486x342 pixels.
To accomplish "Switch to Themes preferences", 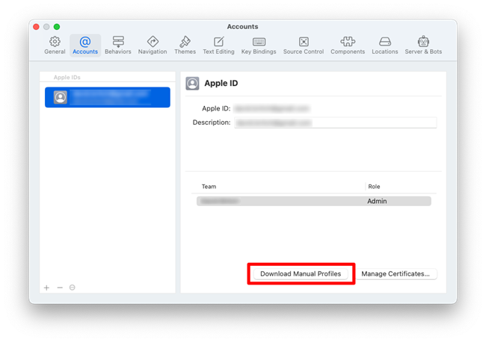I will pyautogui.click(x=185, y=45).
